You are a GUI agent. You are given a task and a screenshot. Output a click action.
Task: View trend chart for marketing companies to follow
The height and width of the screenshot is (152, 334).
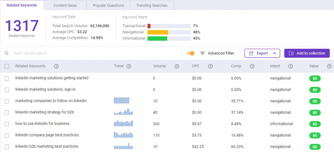[121, 100]
